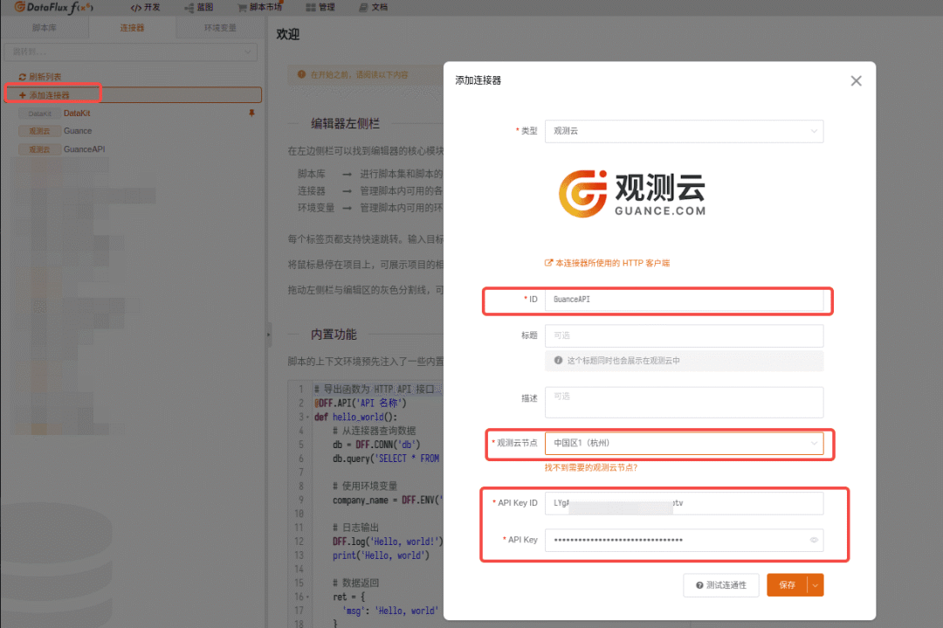This screenshot has height=628, width=943.
Task: Close the 添加连接器 dialog
Action: (x=856, y=80)
